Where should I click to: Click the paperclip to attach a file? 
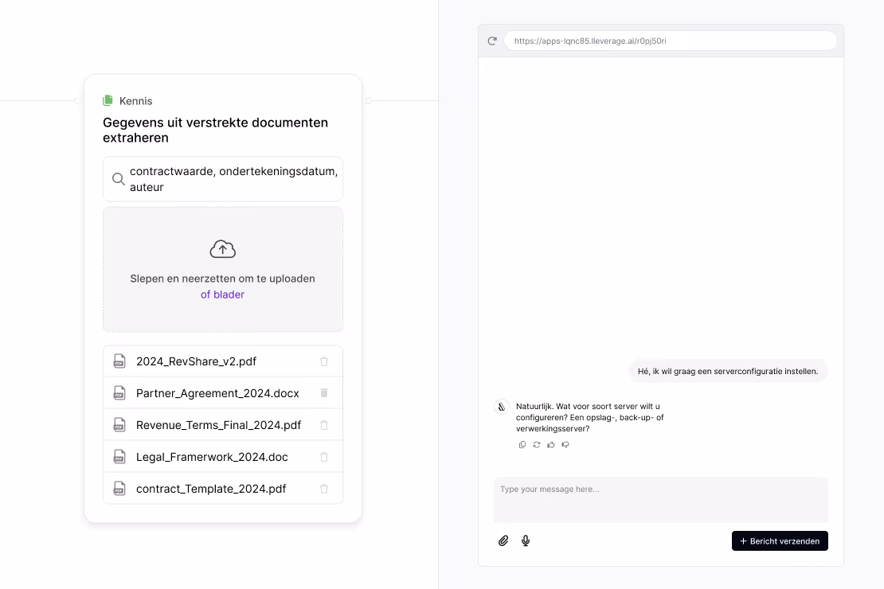(x=503, y=540)
